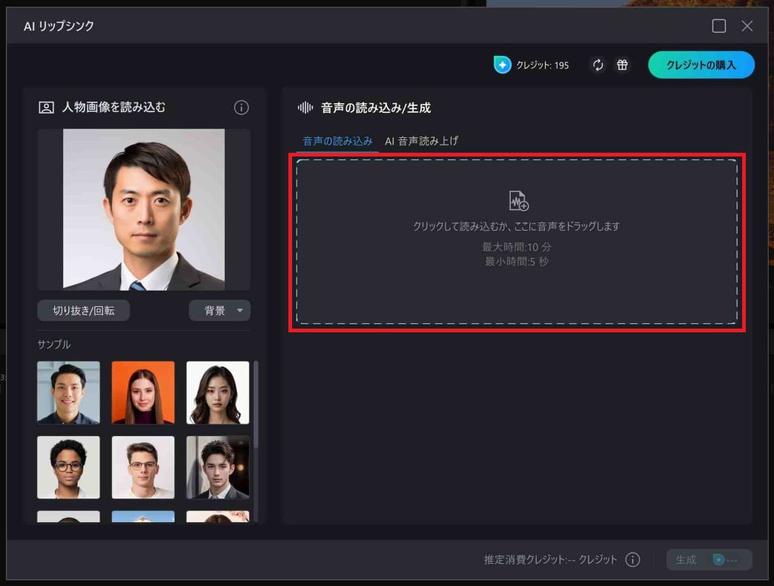
Task: Click the waveform icon beside 音声の読み込み/生成
Action: pyautogui.click(x=305, y=107)
